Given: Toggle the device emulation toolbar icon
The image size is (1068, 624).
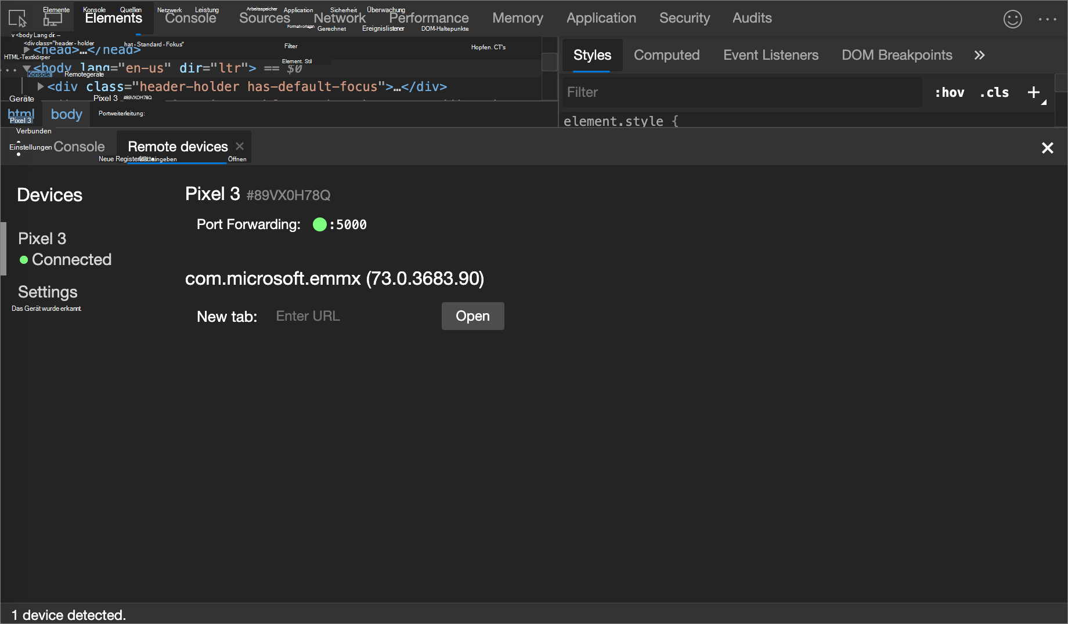Looking at the screenshot, I should point(53,19).
